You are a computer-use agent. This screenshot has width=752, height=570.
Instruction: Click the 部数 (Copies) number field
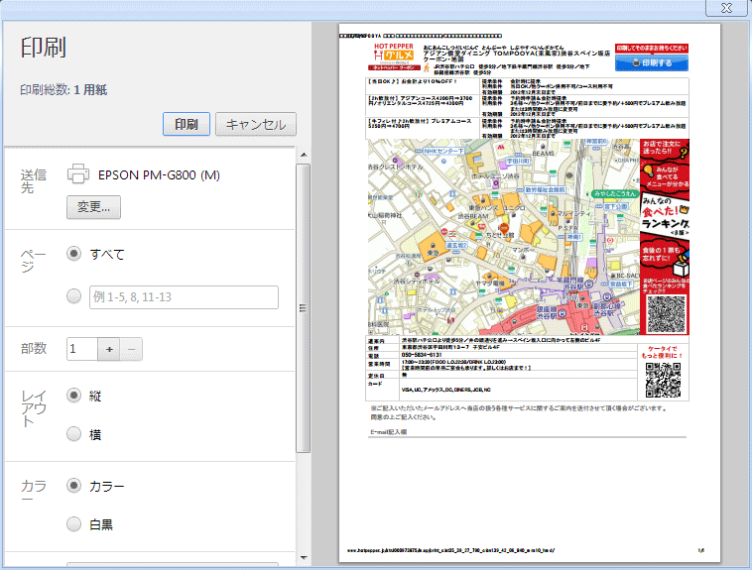coord(82,349)
